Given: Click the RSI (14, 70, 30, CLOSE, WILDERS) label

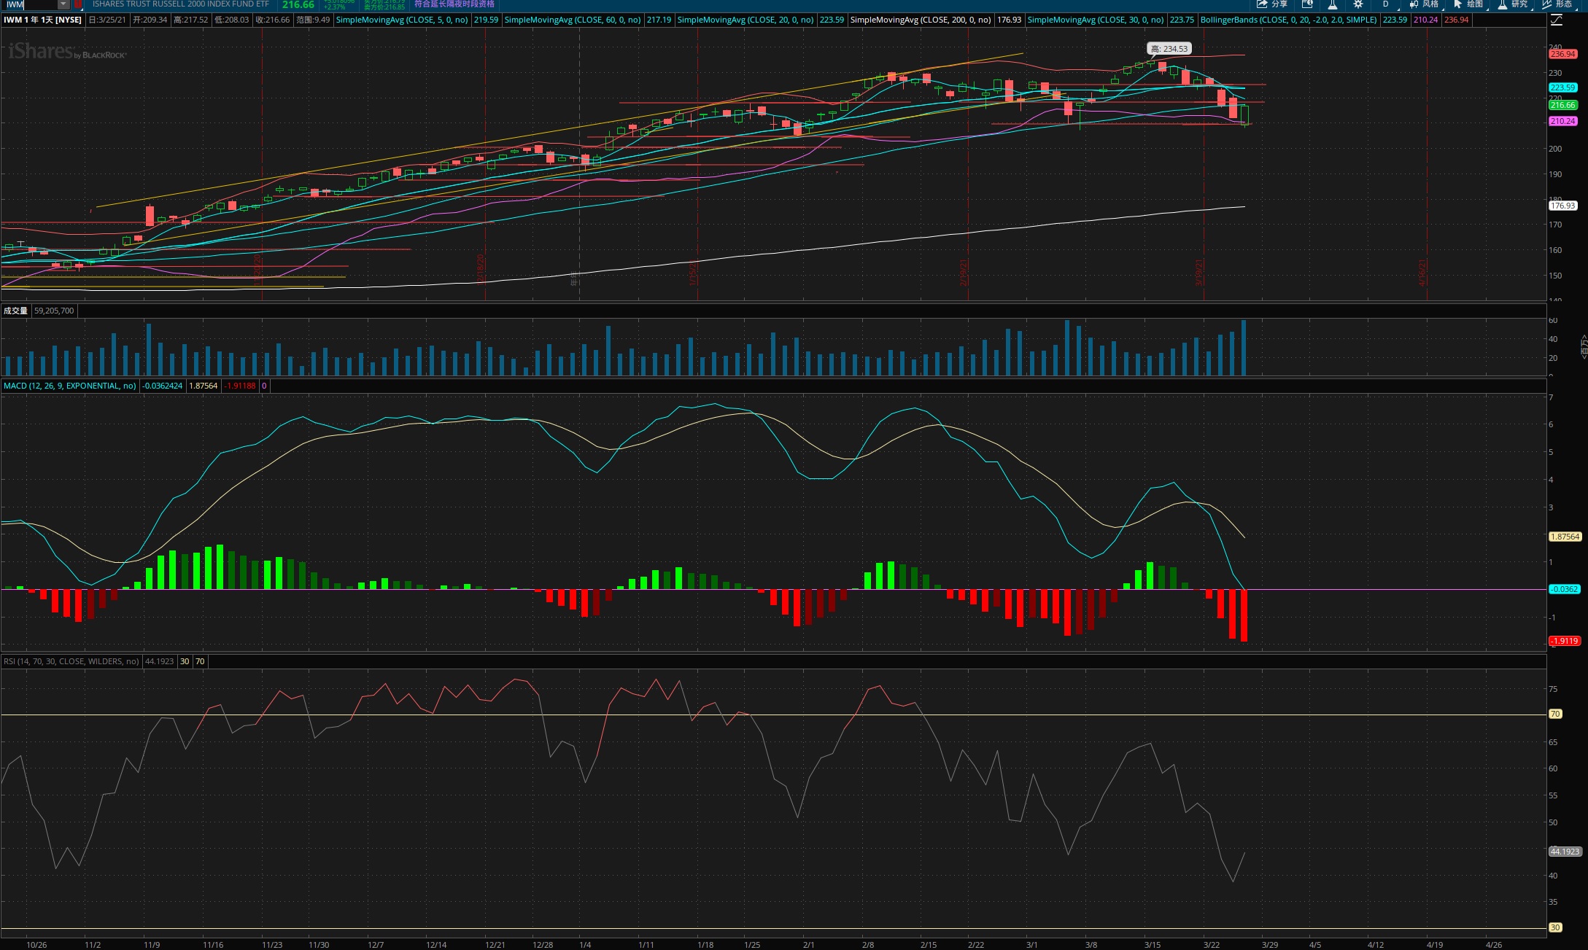Looking at the screenshot, I should point(71,661).
